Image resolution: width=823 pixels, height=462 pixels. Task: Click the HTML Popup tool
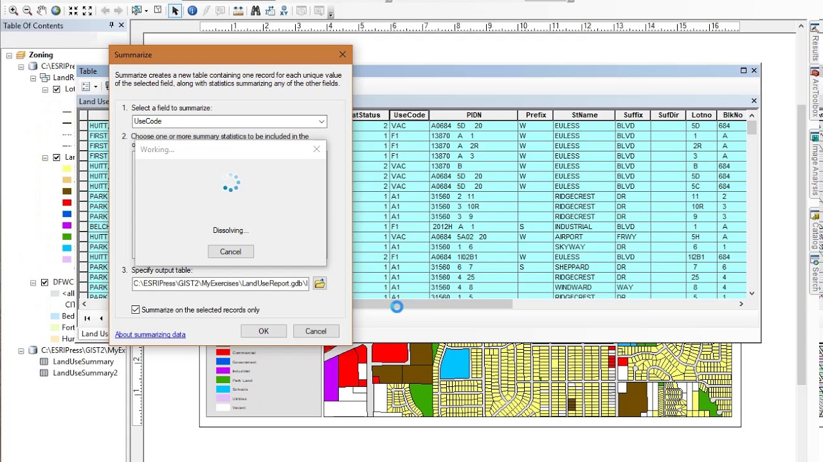tap(221, 11)
